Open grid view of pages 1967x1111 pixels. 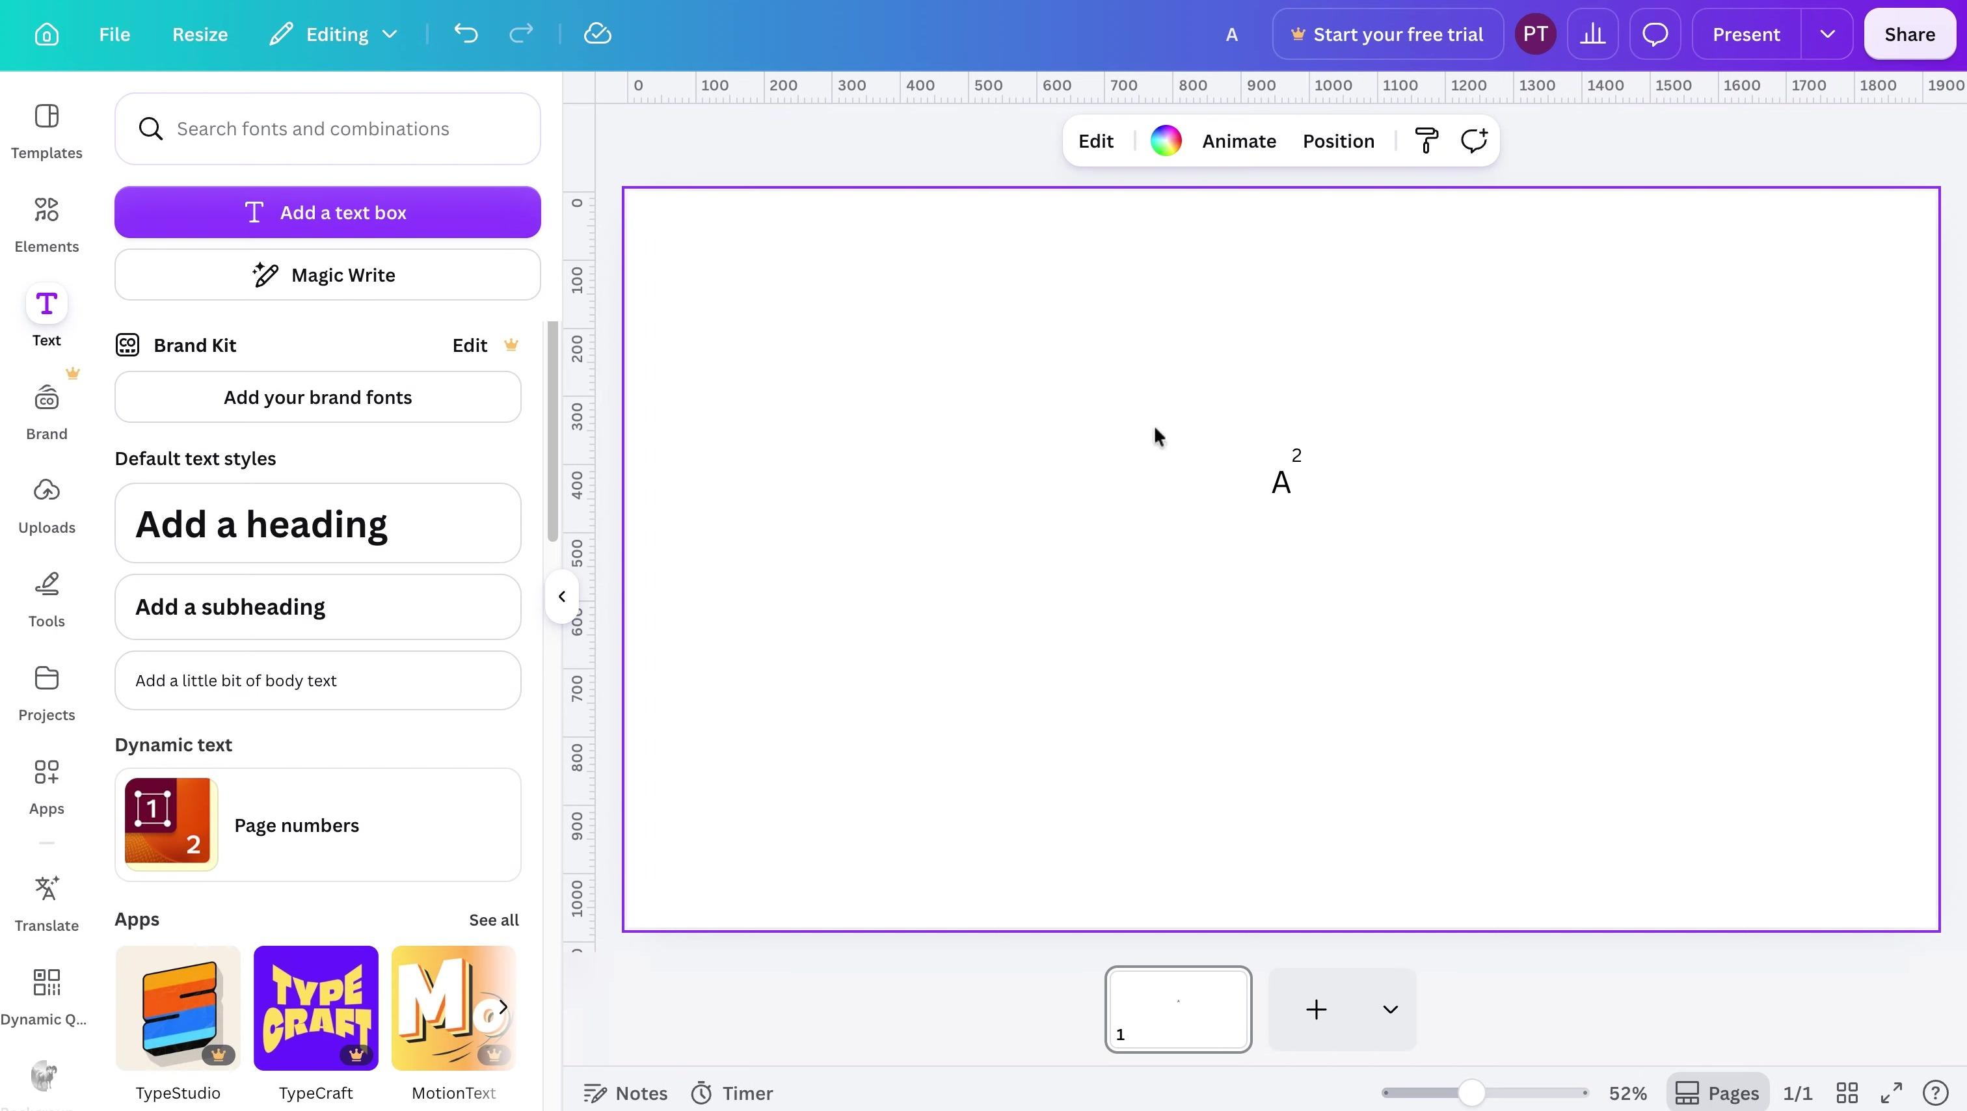(x=1847, y=1093)
